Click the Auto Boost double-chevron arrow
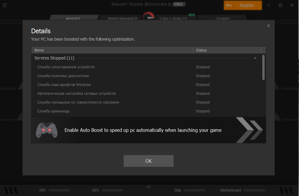299x196 pixels. click(x=249, y=130)
